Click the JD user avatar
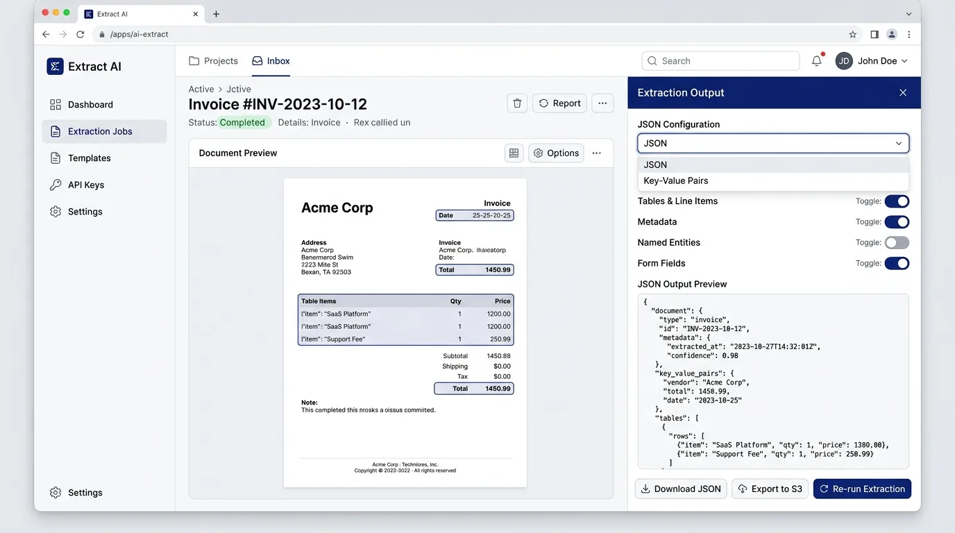This screenshot has width=955, height=533. pos(844,61)
